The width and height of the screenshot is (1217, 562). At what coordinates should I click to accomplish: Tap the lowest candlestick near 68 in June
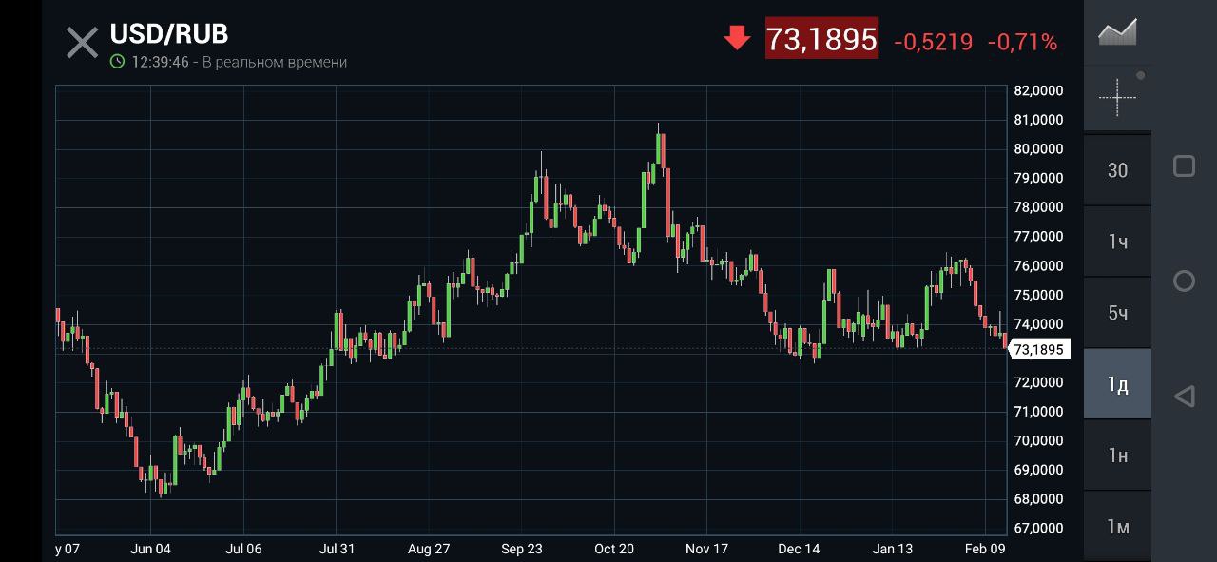pyautogui.click(x=163, y=487)
